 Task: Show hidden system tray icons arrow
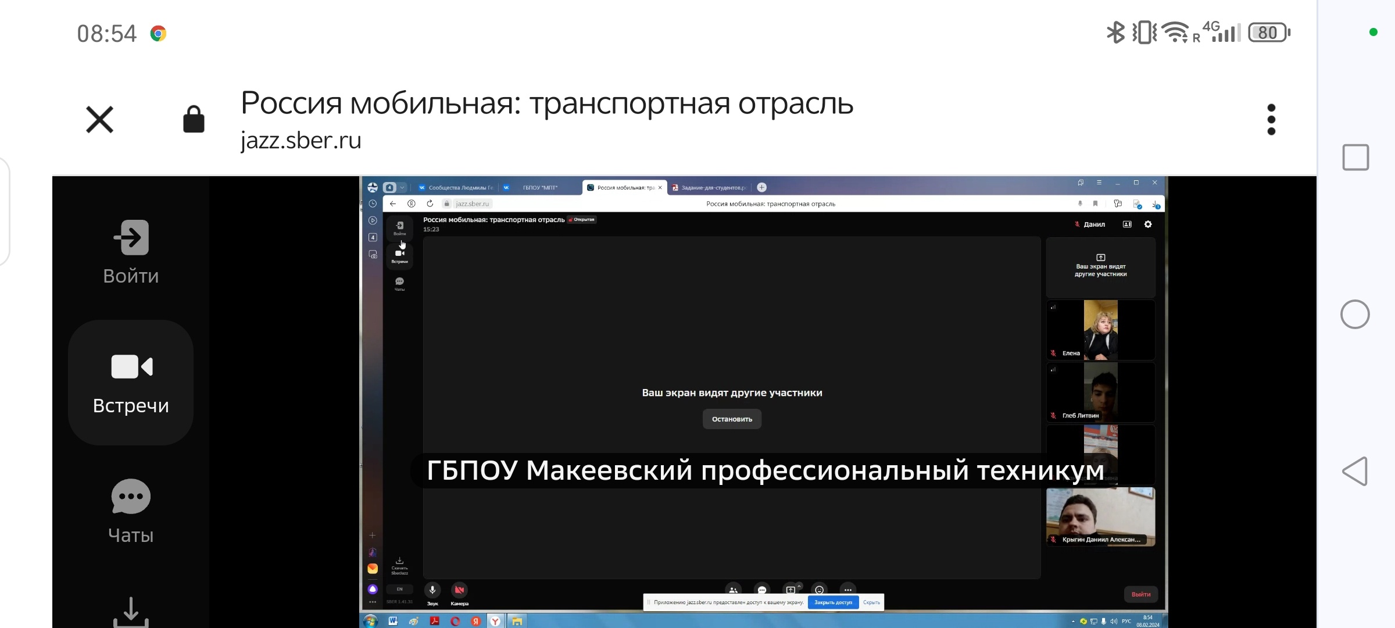tap(1073, 621)
